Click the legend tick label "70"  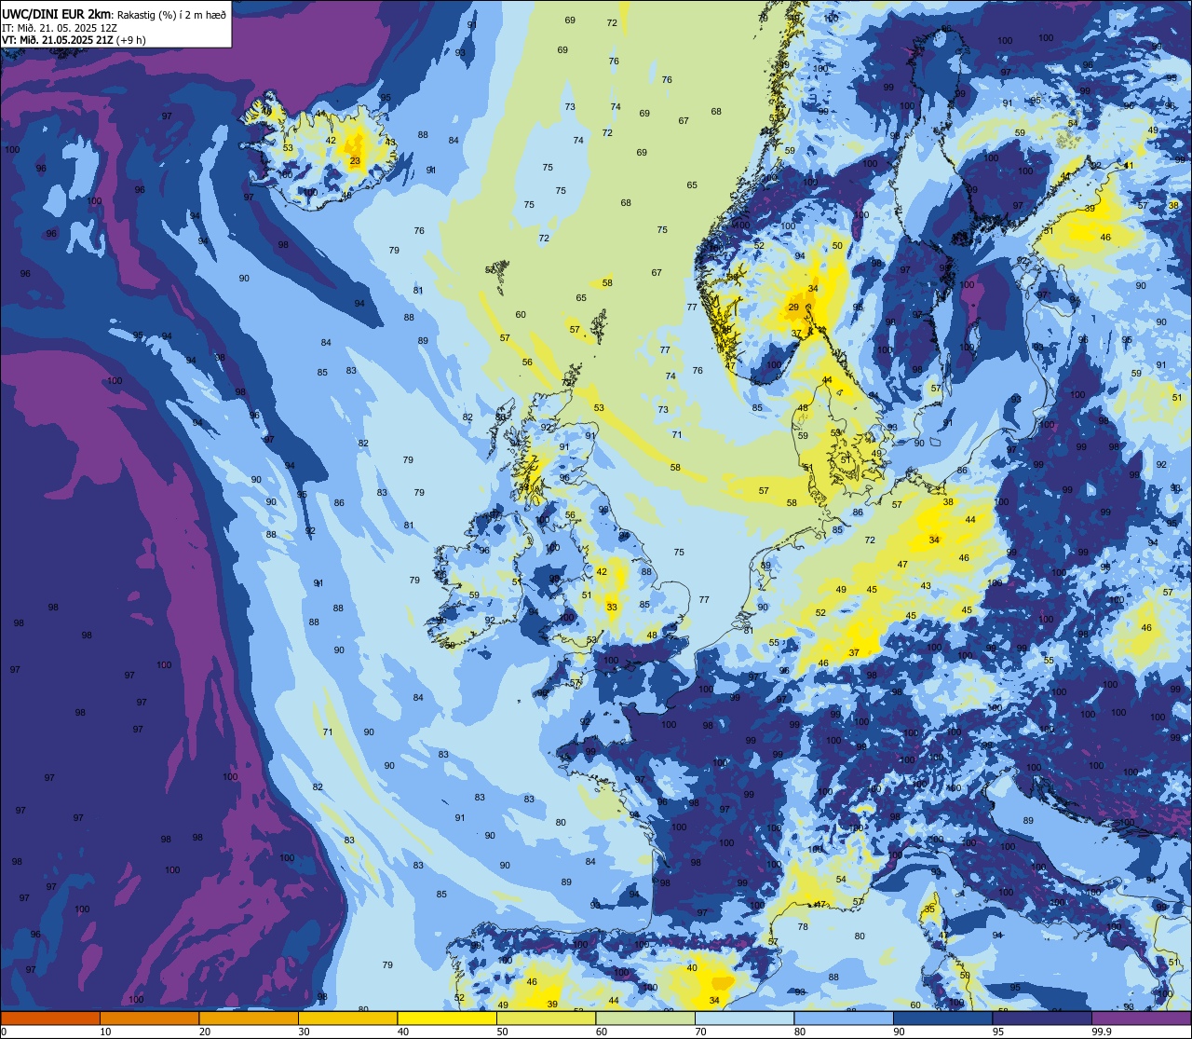[700, 1032]
